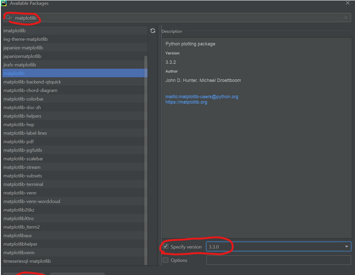This screenshot has height=275, width=355.
Task: Select the matplotlib-pgfutils package
Action: click(75, 150)
